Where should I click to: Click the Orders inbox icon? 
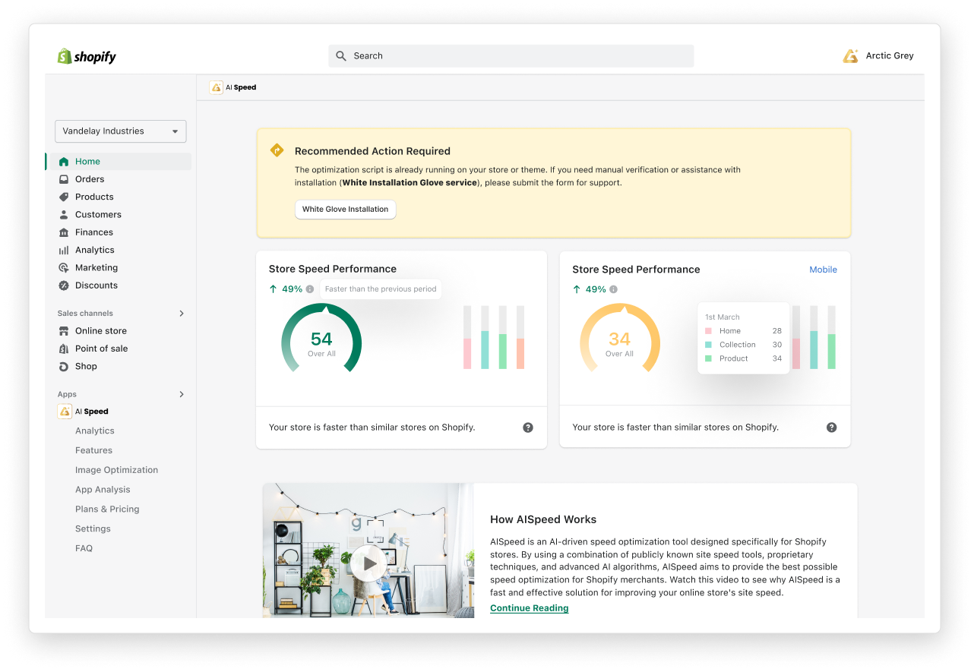click(64, 179)
